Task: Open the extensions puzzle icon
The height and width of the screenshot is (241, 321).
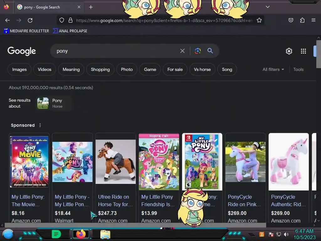Action: [x=302, y=20]
